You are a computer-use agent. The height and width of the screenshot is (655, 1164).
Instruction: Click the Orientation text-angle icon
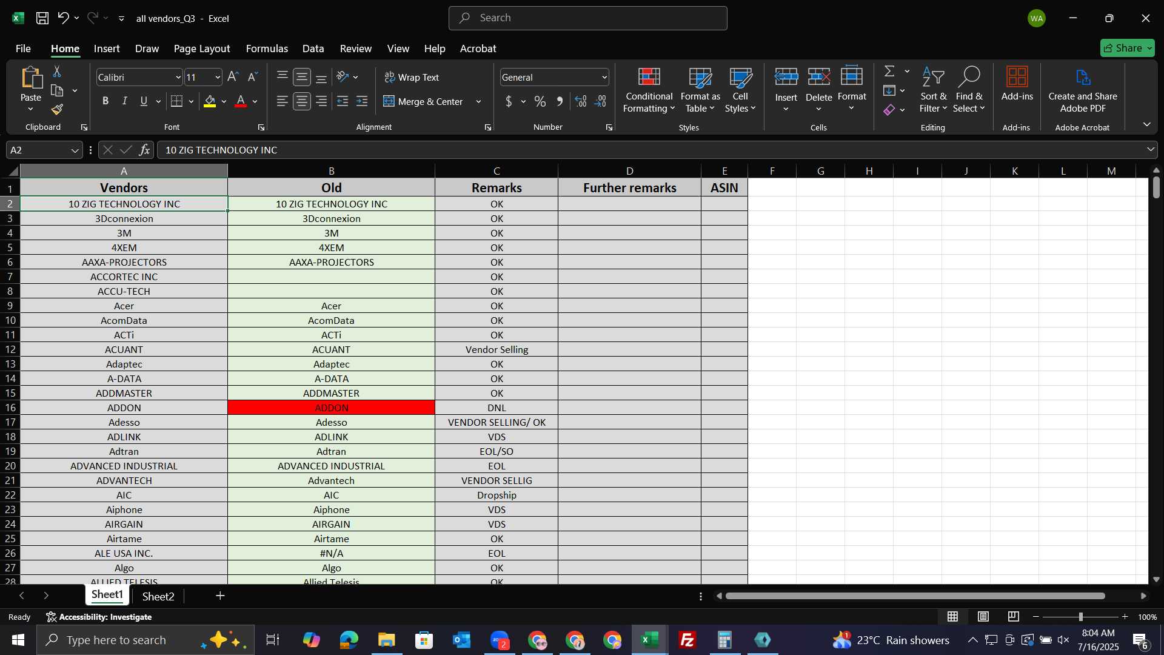point(343,77)
